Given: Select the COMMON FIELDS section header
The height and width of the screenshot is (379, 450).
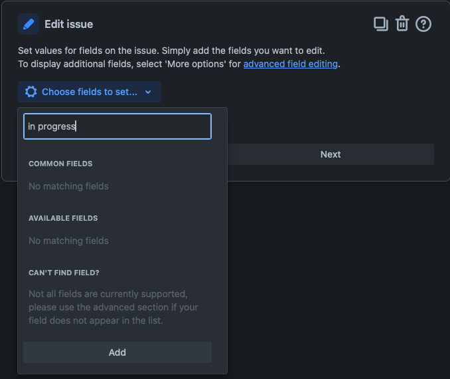Looking at the screenshot, I should point(60,164).
